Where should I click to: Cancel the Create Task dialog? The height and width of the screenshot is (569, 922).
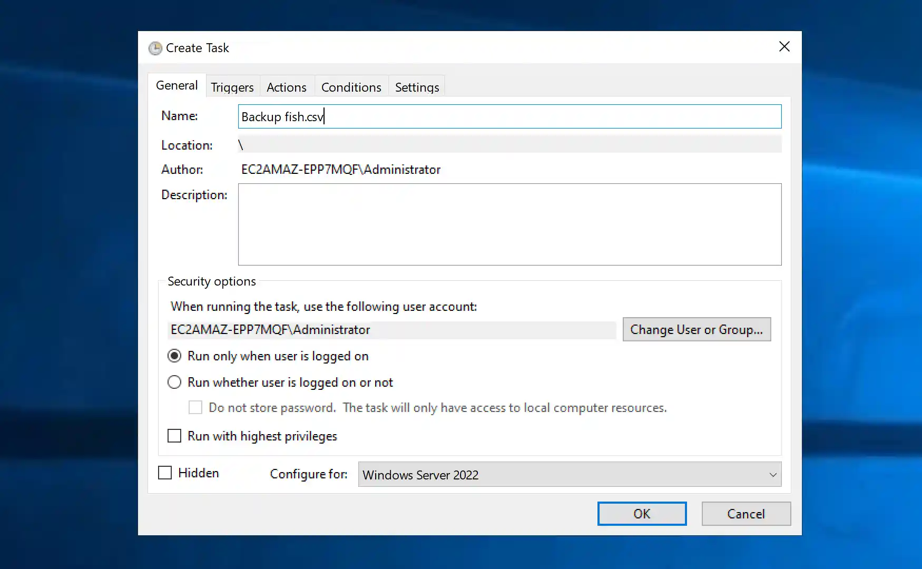pos(746,514)
